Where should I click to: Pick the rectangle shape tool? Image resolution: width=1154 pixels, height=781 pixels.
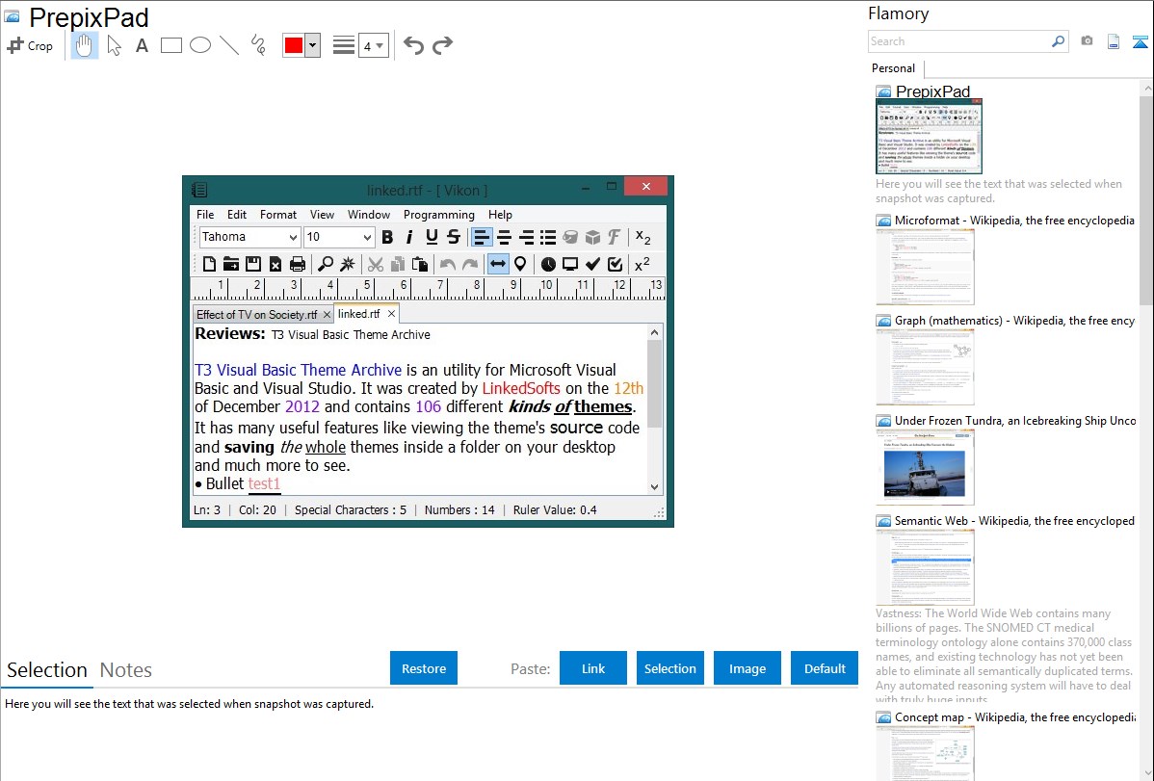(171, 45)
